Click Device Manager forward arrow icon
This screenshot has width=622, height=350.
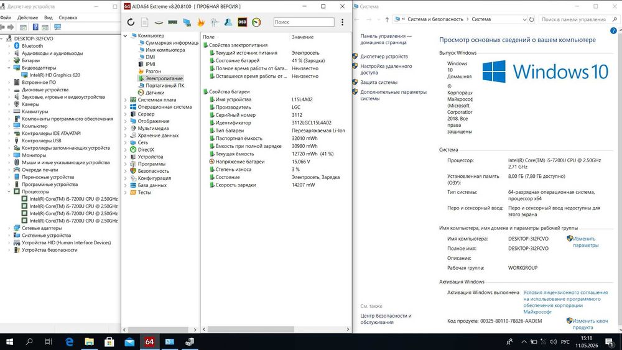[x=11, y=27]
